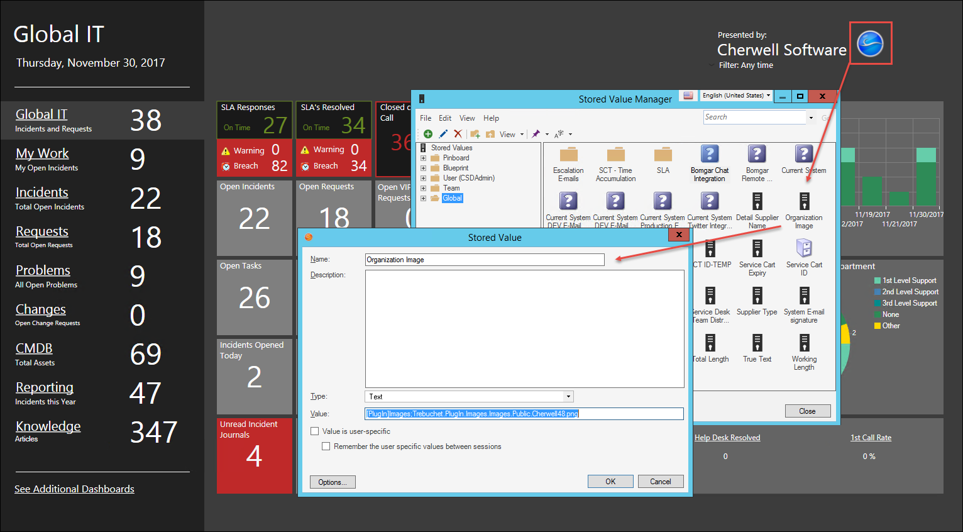The width and height of the screenshot is (963, 532).
Task: Open the My Work dashboard link
Action: point(42,153)
